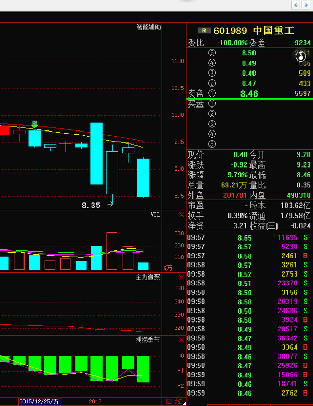Select the 日线 period label
This screenshot has height=406, width=313.
coord(174,402)
